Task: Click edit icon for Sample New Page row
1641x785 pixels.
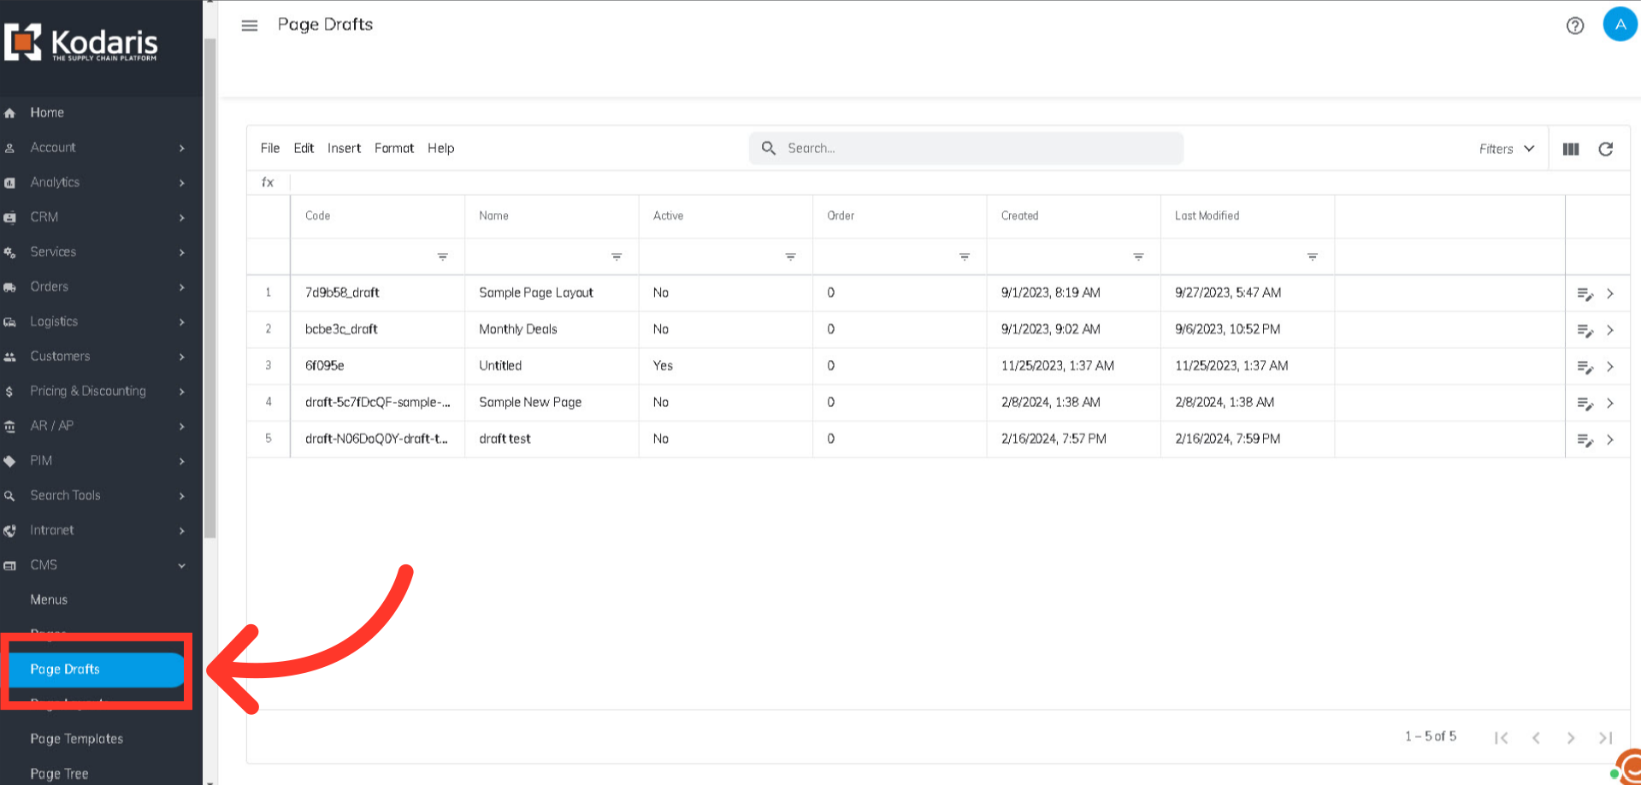Action: pyautogui.click(x=1585, y=404)
